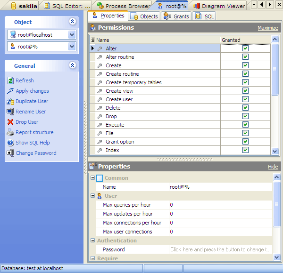Open the Diagram Viewer tab
Viewport: 283px width, 273px height.
(219, 6)
